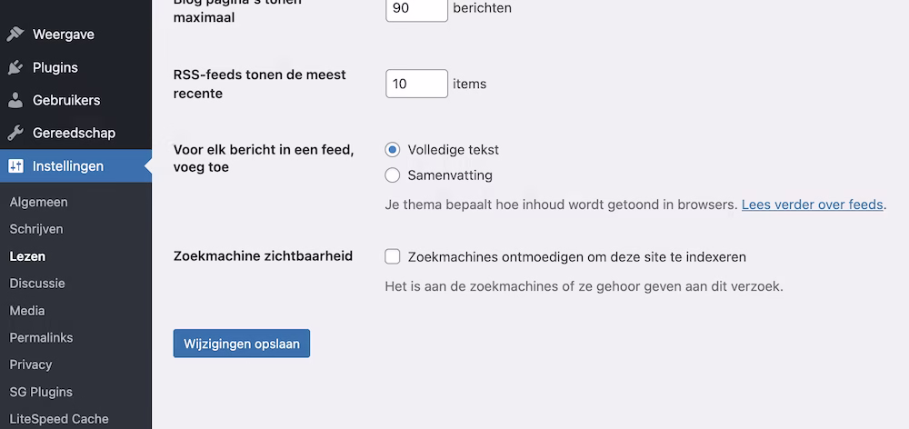Screen dimensions: 909x429
Task: Click Wijzigingen opslaan button
Action: 242,344
